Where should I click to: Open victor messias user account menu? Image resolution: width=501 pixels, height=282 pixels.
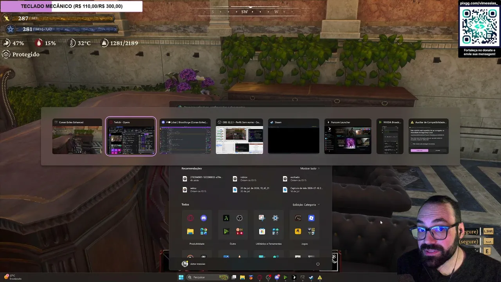[x=194, y=264]
